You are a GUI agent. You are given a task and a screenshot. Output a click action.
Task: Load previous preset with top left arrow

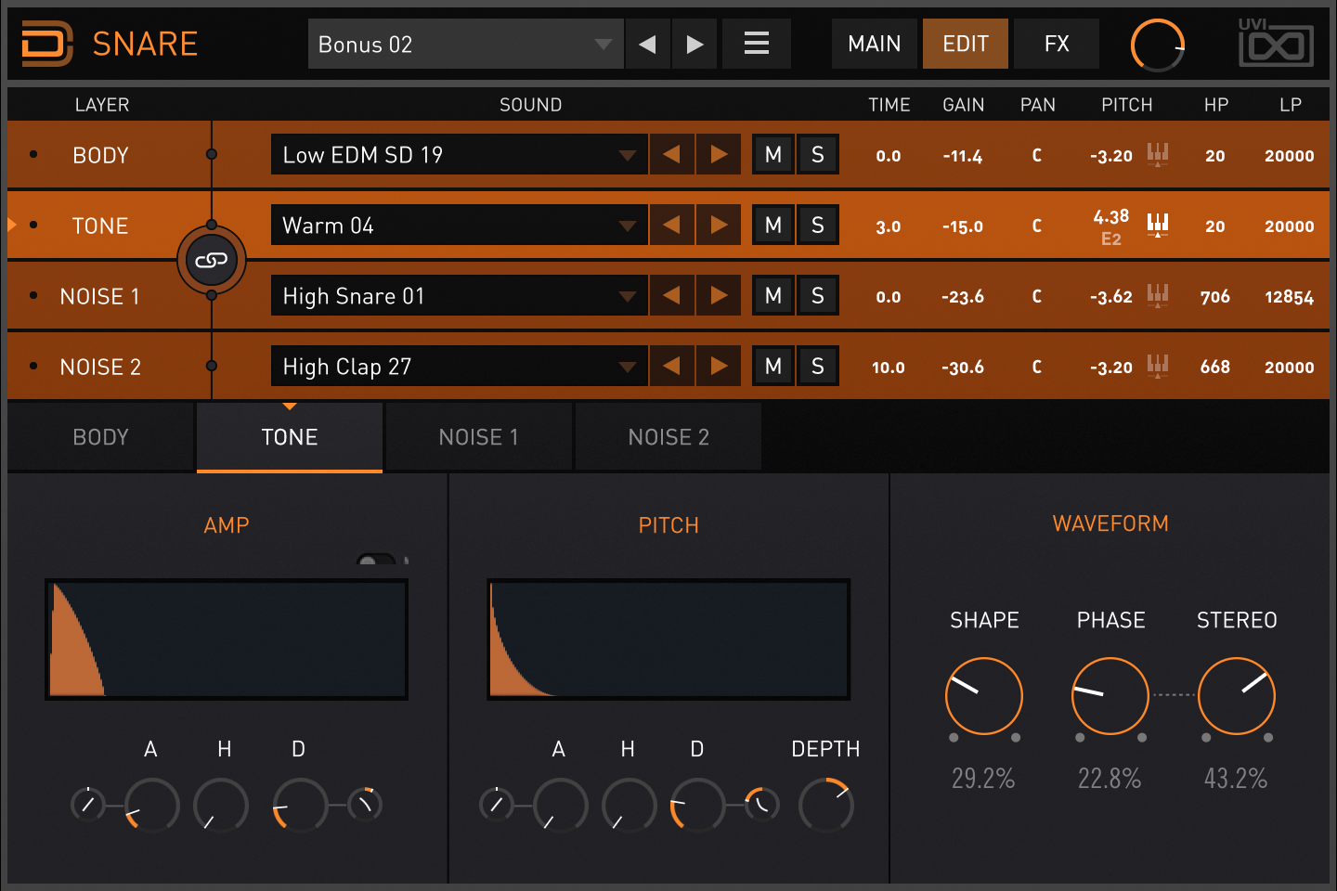(648, 44)
